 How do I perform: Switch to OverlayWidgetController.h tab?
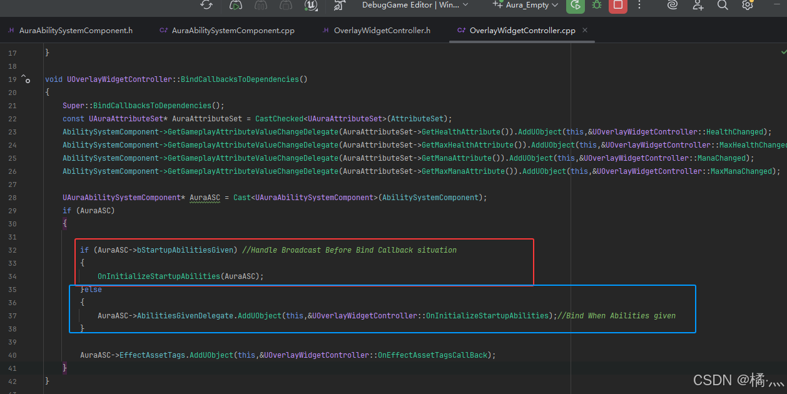(x=377, y=30)
